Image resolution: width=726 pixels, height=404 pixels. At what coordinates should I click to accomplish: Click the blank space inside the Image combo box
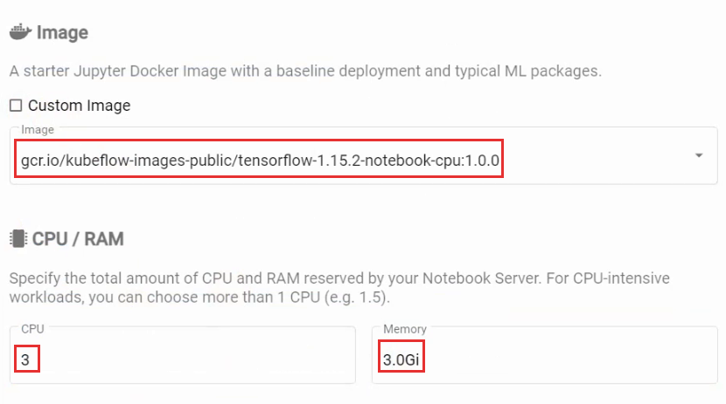(597, 161)
